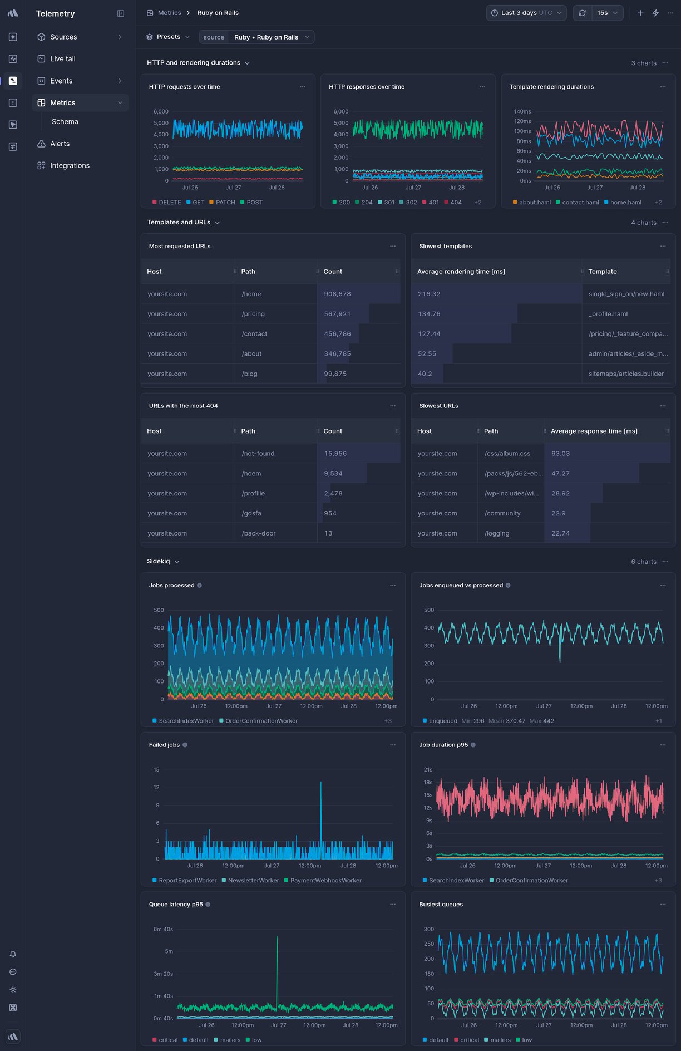Open the Integrations grid icon

click(41, 165)
